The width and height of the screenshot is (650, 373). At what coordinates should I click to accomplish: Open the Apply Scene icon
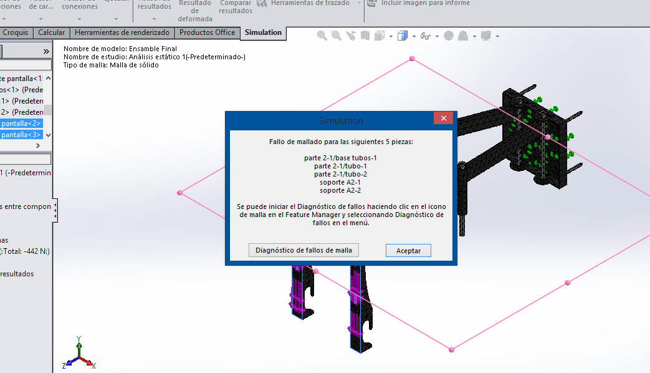[463, 36]
